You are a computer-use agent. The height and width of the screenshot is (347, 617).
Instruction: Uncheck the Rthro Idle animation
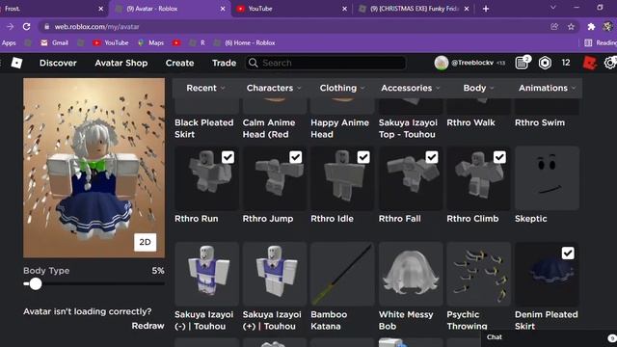tap(363, 157)
